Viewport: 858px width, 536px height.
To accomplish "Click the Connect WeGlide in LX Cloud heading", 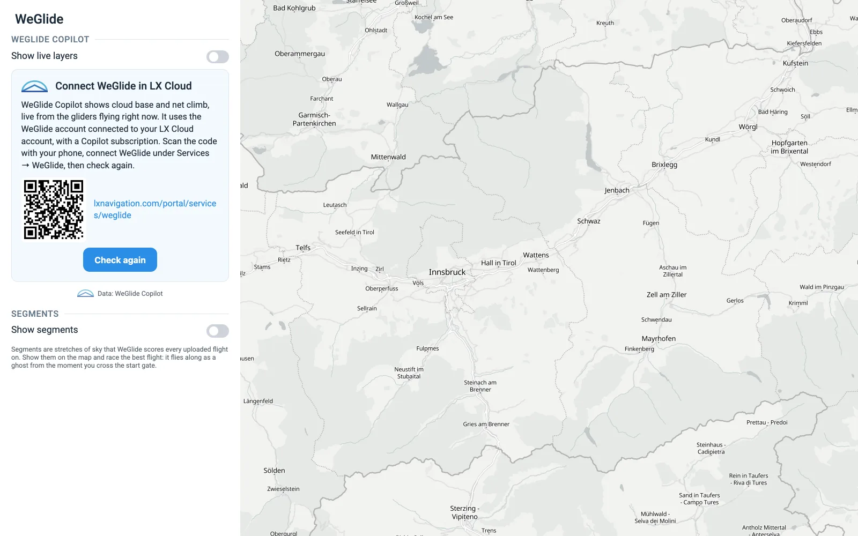I will tap(123, 86).
